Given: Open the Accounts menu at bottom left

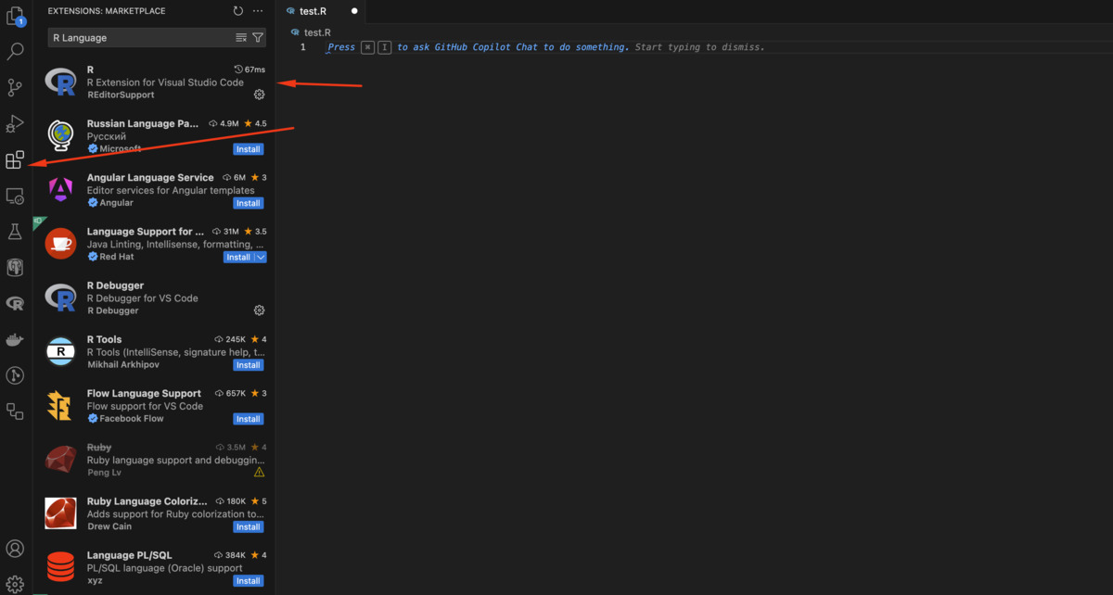Looking at the screenshot, I should (14, 547).
